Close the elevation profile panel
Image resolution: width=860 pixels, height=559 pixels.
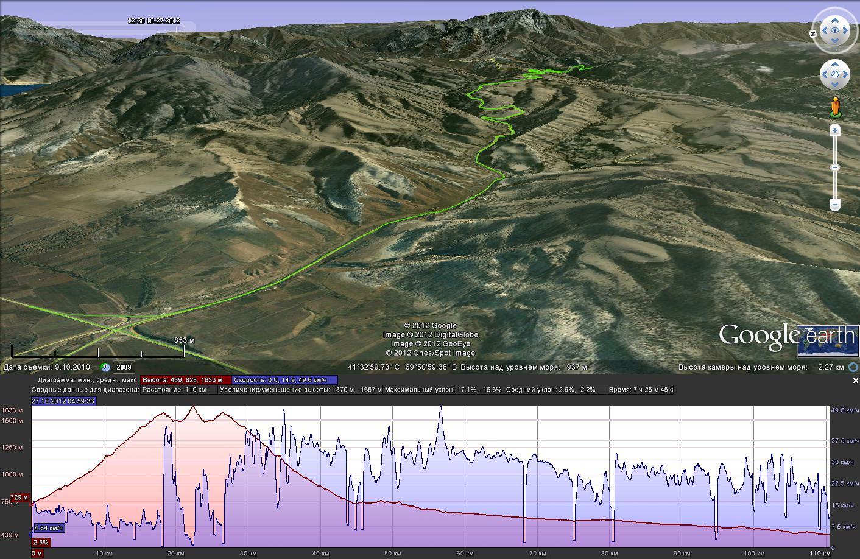(855, 381)
